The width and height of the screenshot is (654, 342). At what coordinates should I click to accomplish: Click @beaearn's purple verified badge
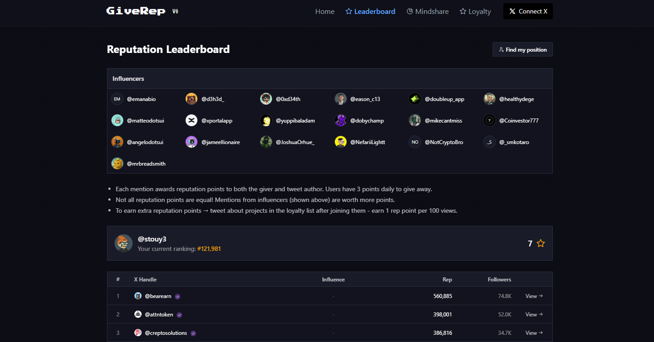[177, 296]
